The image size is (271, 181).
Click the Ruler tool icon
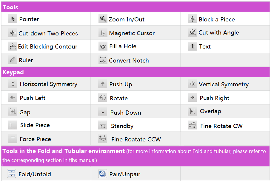click(x=13, y=60)
